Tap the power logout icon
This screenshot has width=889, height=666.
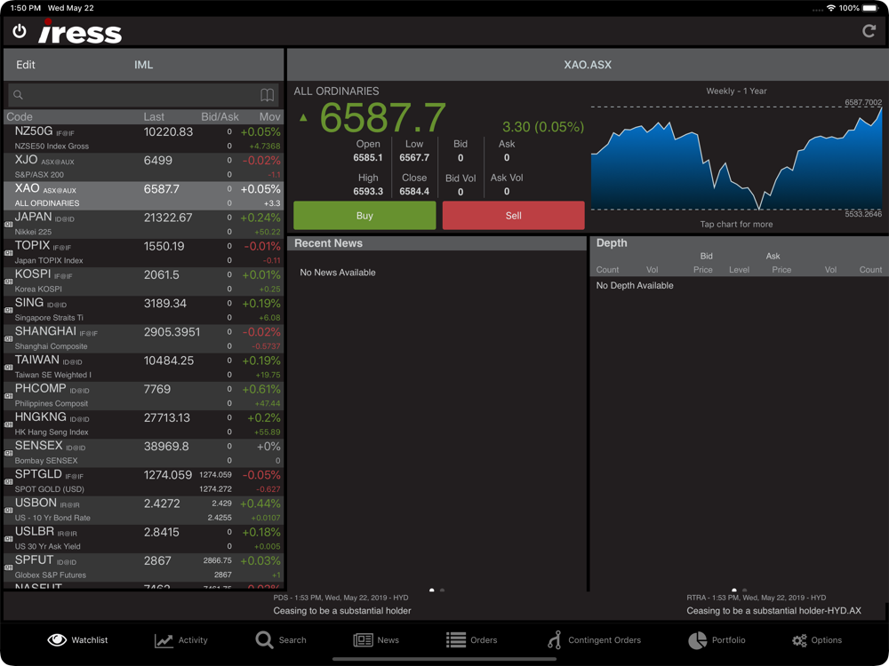[x=20, y=31]
